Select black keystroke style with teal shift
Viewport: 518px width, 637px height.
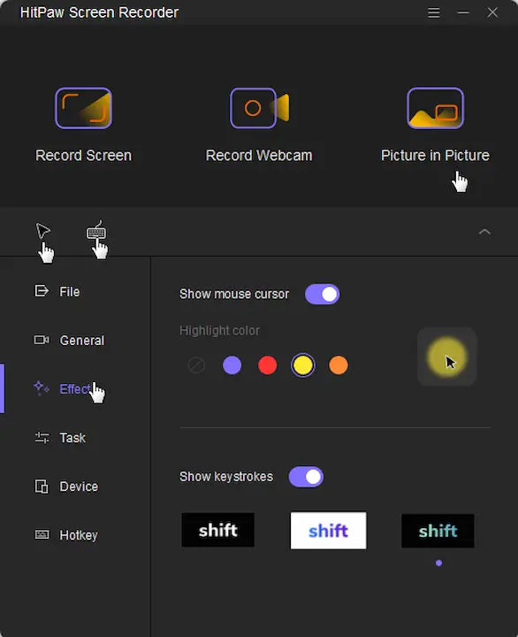click(x=438, y=531)
